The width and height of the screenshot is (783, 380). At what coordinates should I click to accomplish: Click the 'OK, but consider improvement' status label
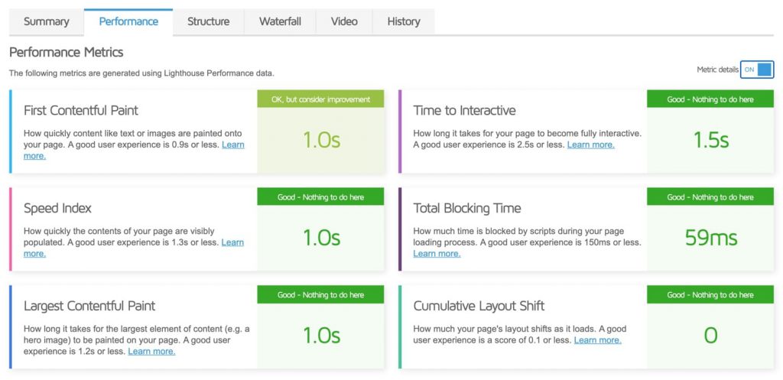(x=320, y=99)
